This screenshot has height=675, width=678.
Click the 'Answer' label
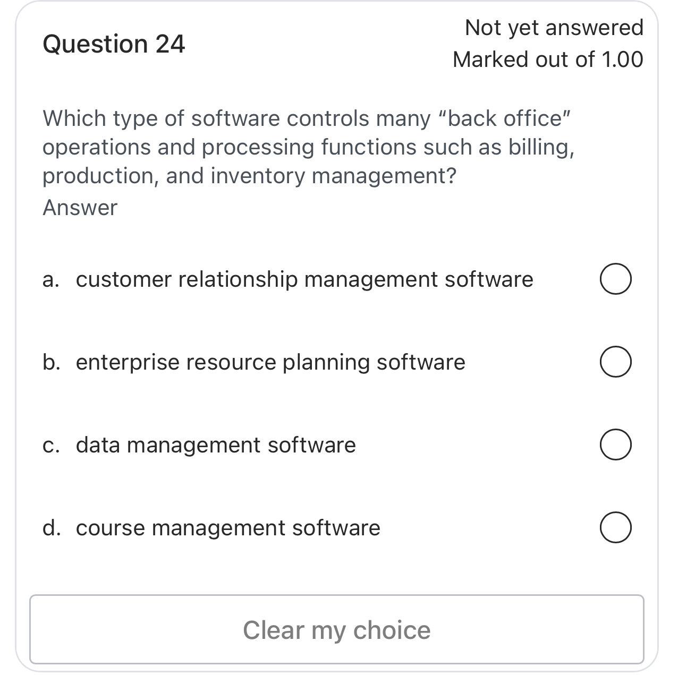pyautogui.click(x=80, y=207)
